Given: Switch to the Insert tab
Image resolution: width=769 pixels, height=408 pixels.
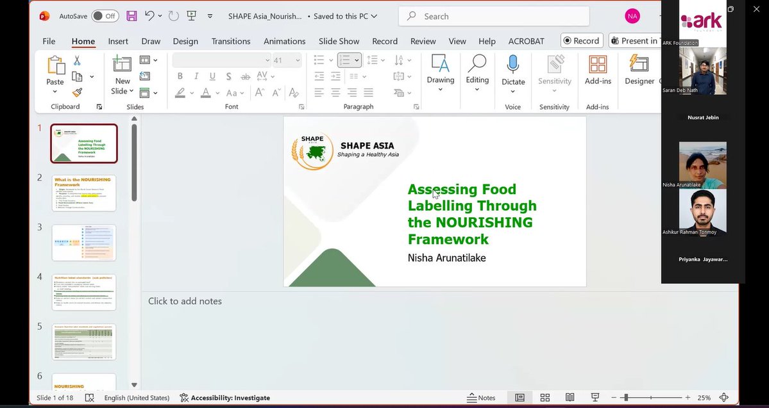Looking at the screenshot, I should [118, 41].
